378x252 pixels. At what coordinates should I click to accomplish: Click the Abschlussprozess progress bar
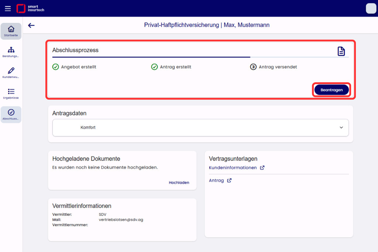(200, 57)
